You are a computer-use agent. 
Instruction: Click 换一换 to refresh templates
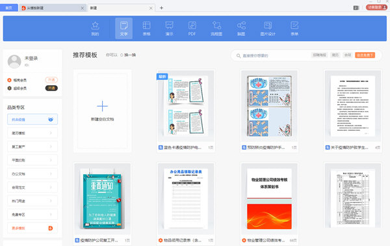pos(130,55)
